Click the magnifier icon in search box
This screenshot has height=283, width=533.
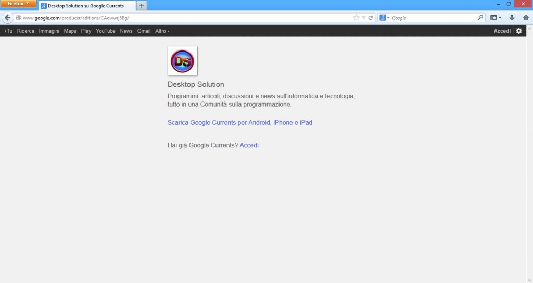[x=480, y=18]
